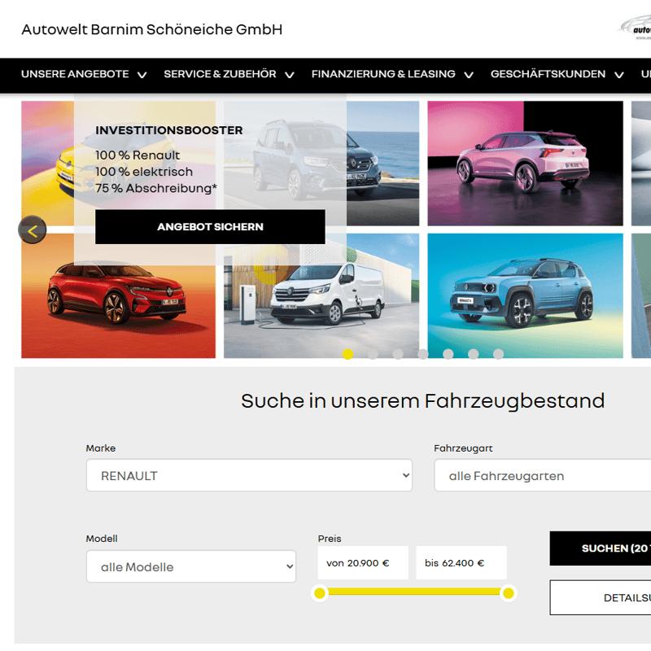Click the Angebot Sichern button
This screenshot has height=651, width=651.
click(210, 227)
